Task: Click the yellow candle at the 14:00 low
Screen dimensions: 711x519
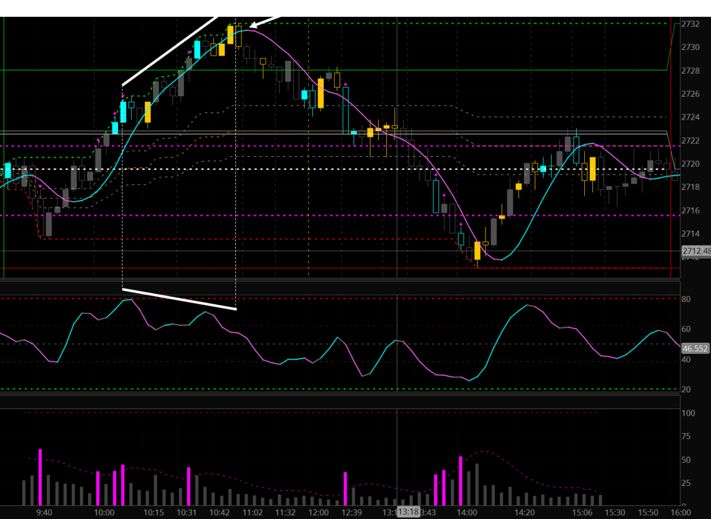Action: point(478,251)
